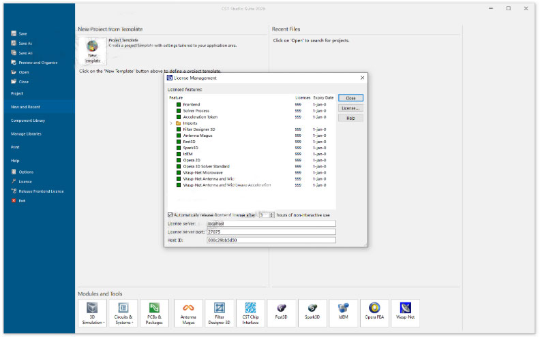
Task: Select IdEM row in feature list
Action: [252, 154]
